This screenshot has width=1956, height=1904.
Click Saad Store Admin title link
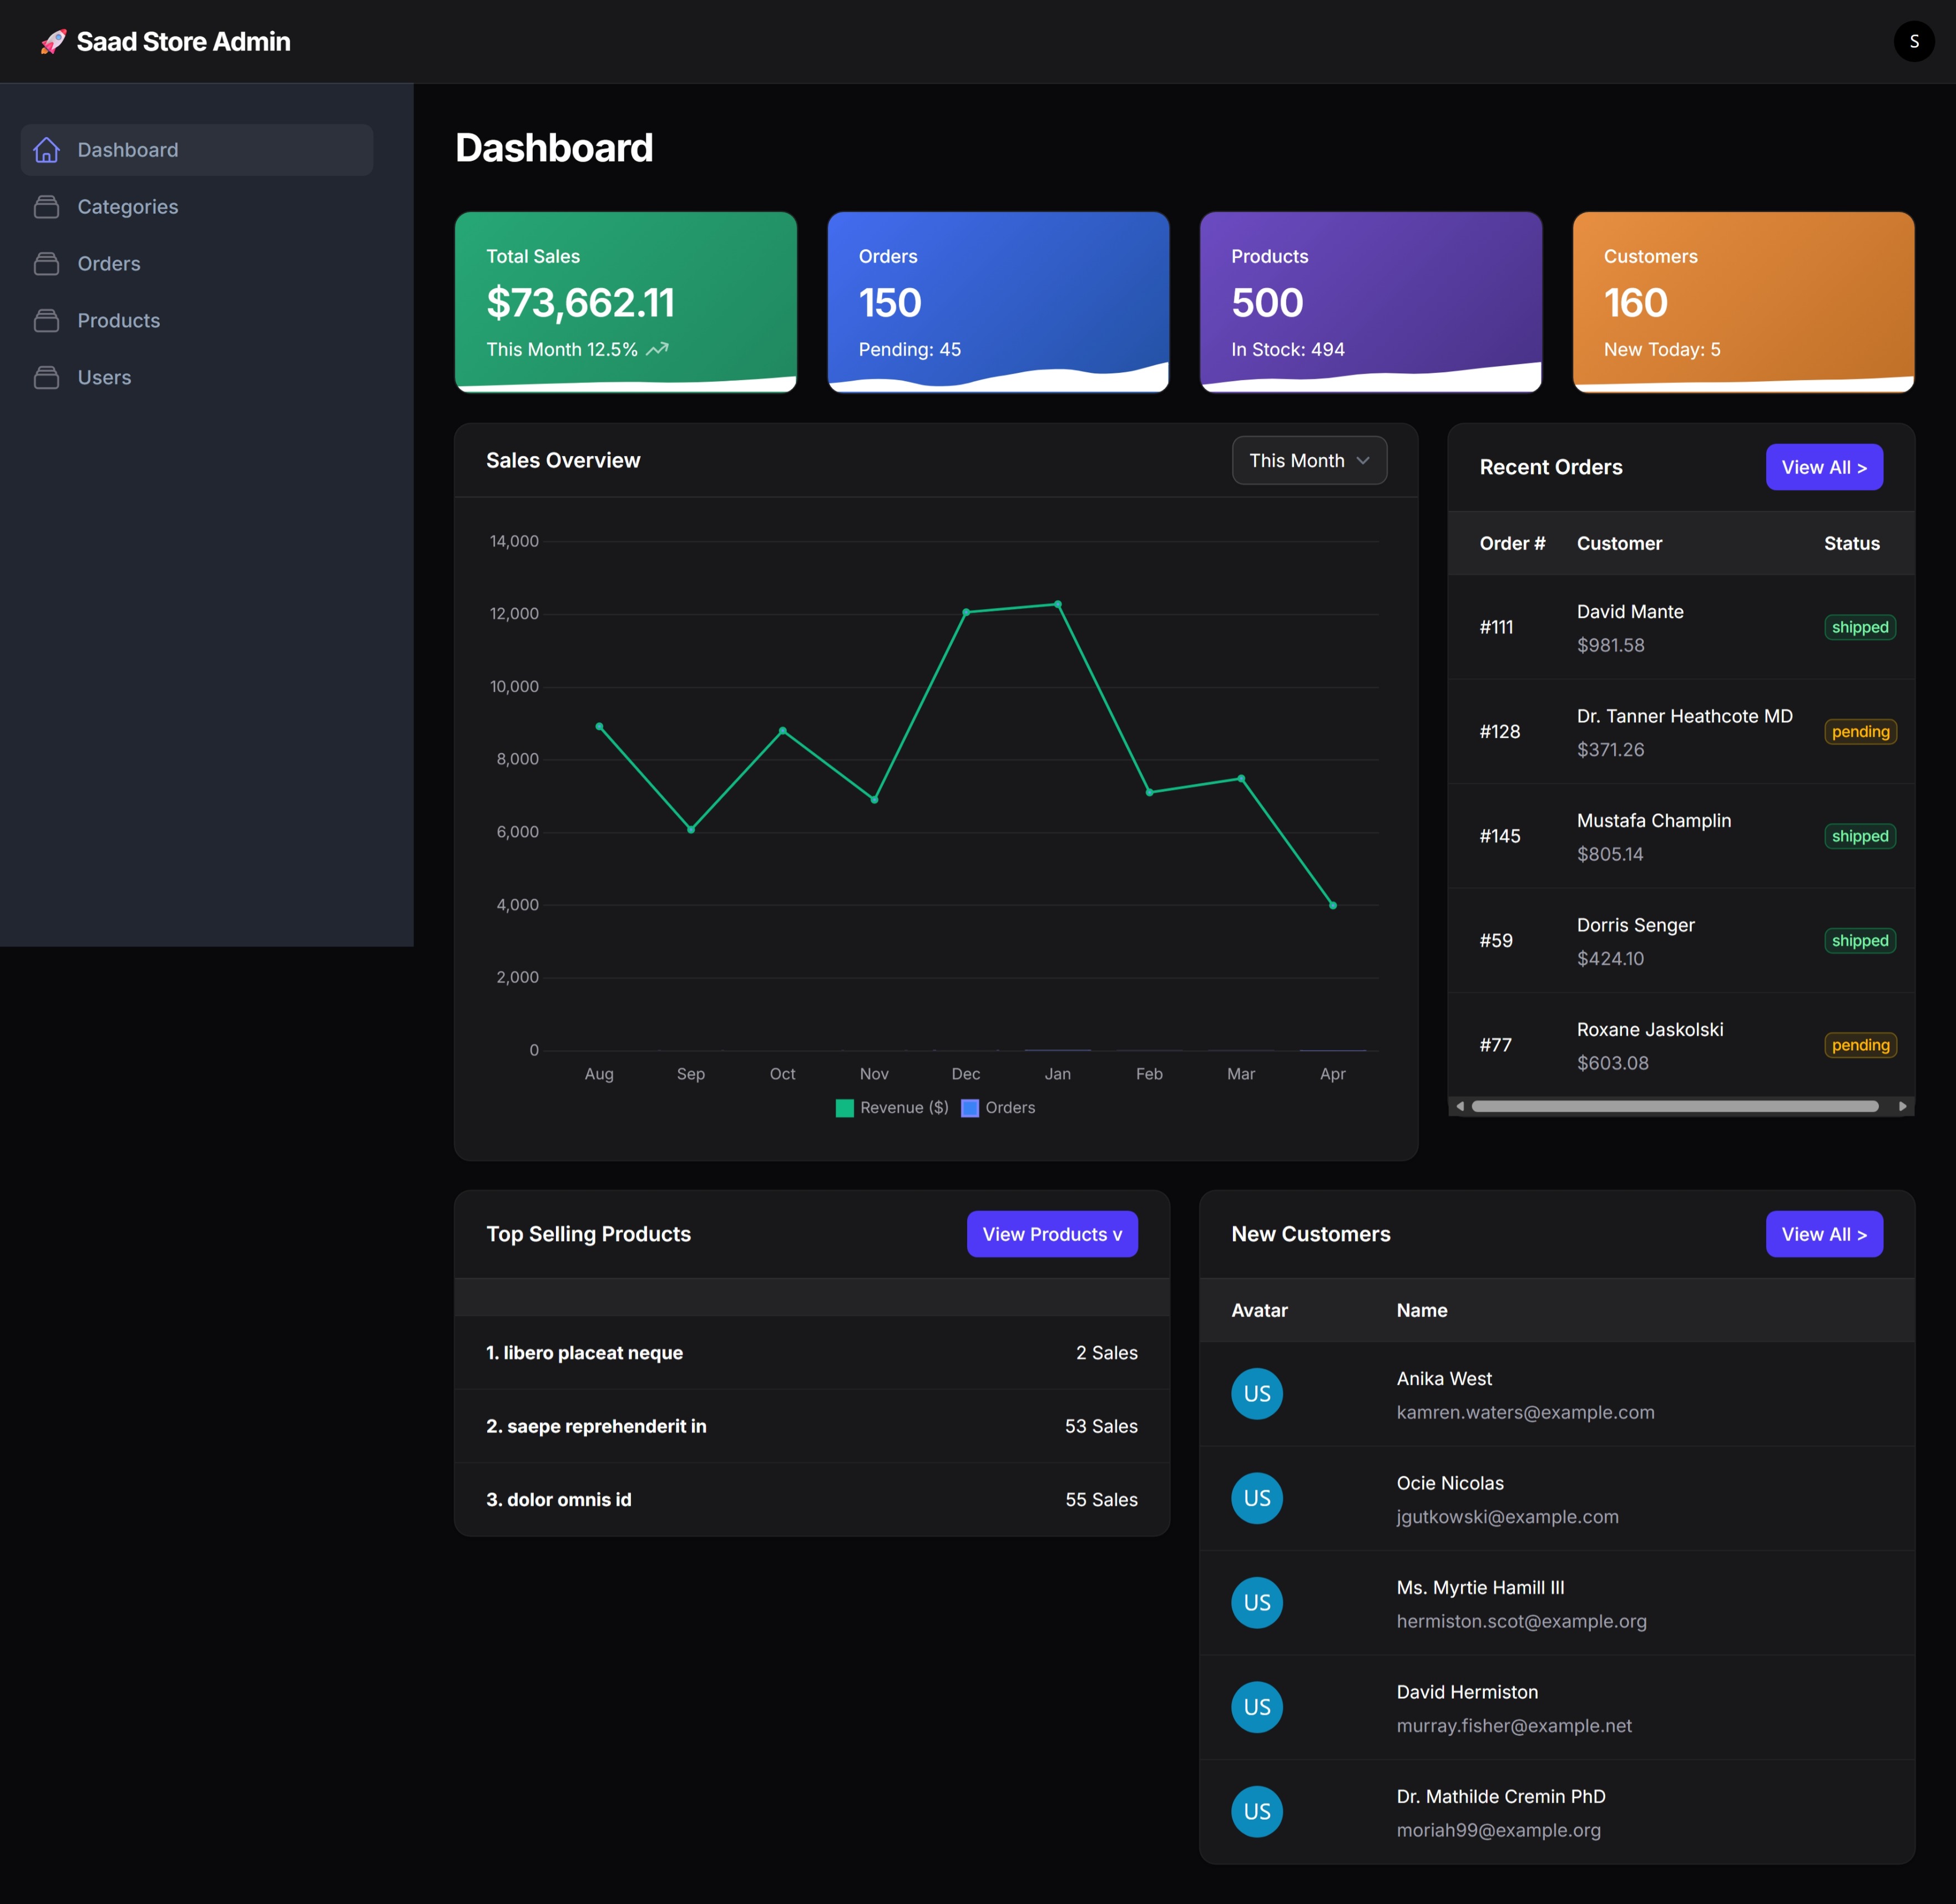click(x=184, y=41)
